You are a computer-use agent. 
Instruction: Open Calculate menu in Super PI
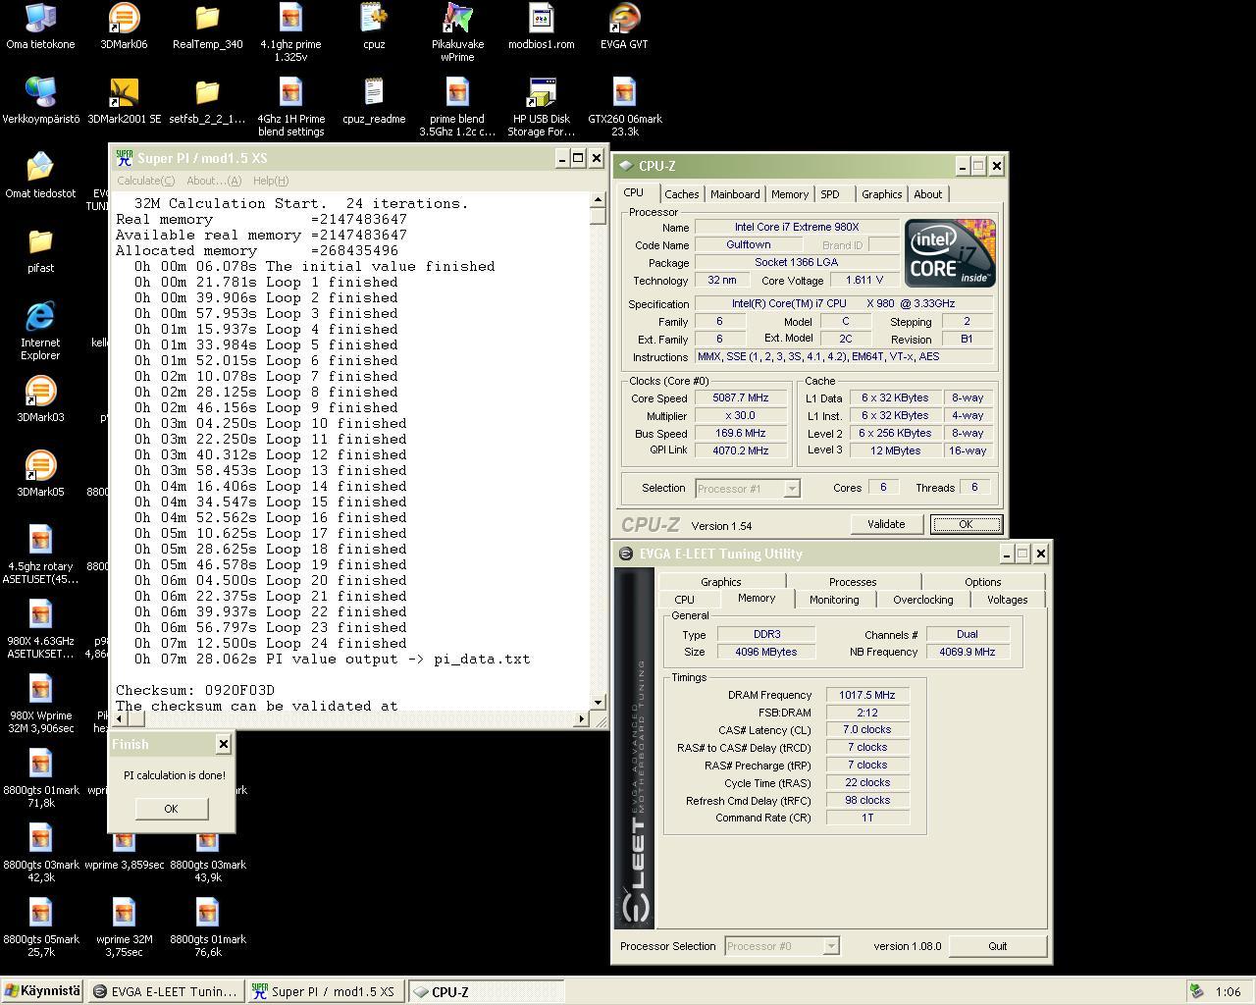point(145,181)
